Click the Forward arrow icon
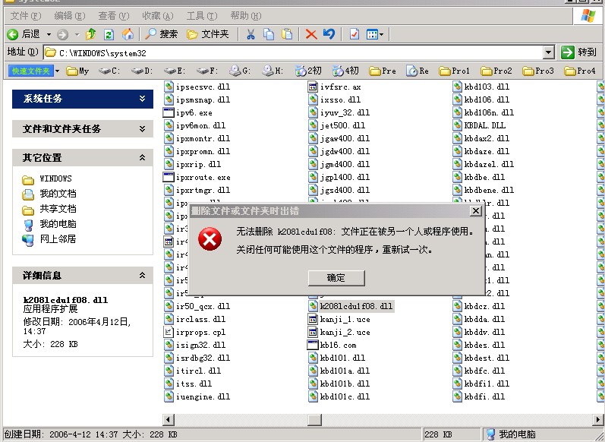 (x=62, y=35)
